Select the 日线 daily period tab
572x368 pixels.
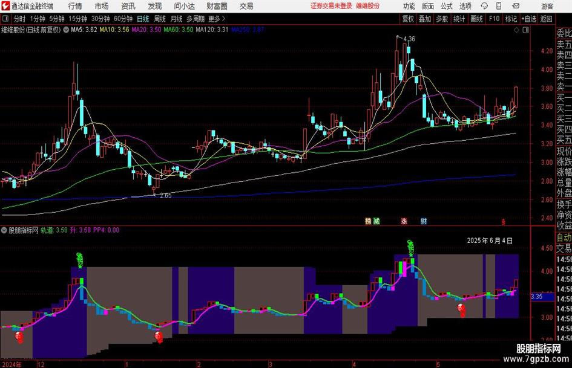[143, 19]
